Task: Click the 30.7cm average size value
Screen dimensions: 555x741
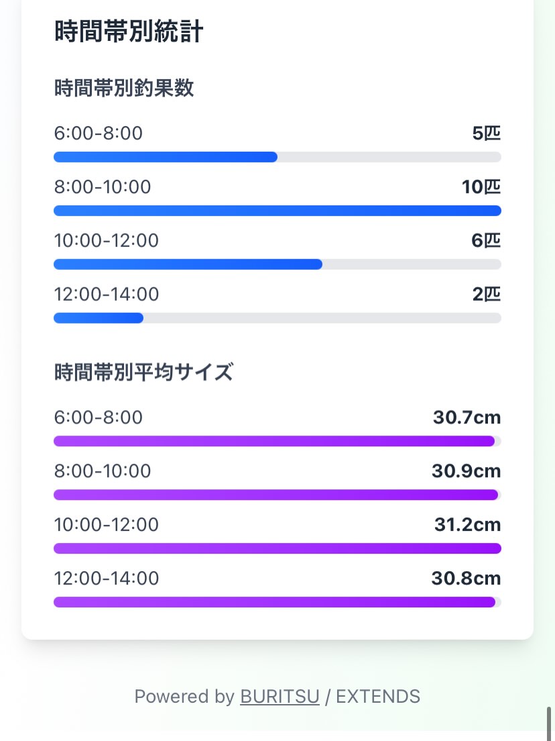Action: [x=467, y=417]
